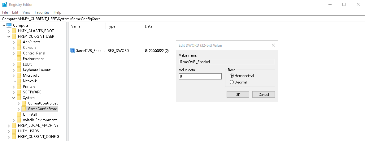This screenshot has width=365, height=141.
Task: Click the GameDVR_Enabled DWORD value icon
Action: click(x=72, y=50)
